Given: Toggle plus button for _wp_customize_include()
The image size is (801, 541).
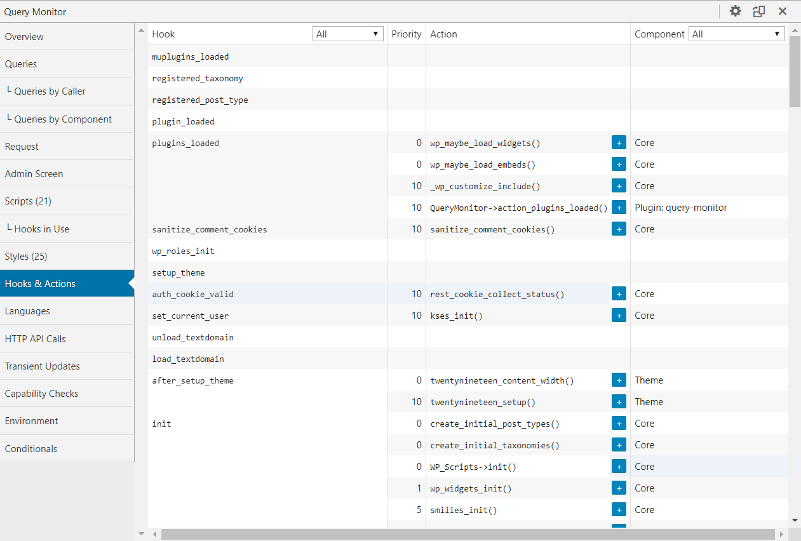Looking at the screenshot, I should pyautogui.click(x=619, y=186).
